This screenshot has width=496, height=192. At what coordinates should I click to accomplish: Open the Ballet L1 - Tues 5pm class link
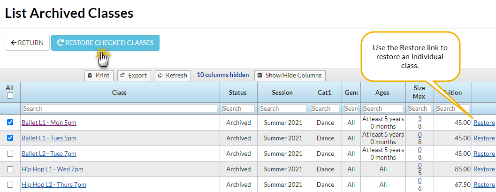[49, 138]
